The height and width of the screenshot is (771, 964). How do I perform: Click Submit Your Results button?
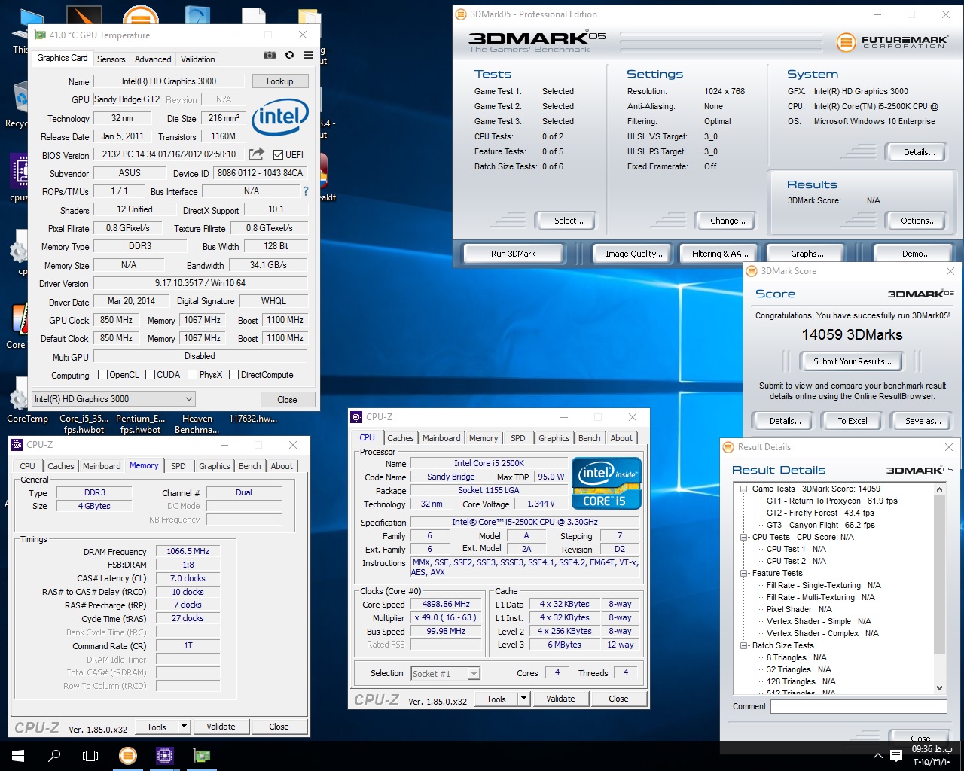pyautogui.click(x=852, y=361)
